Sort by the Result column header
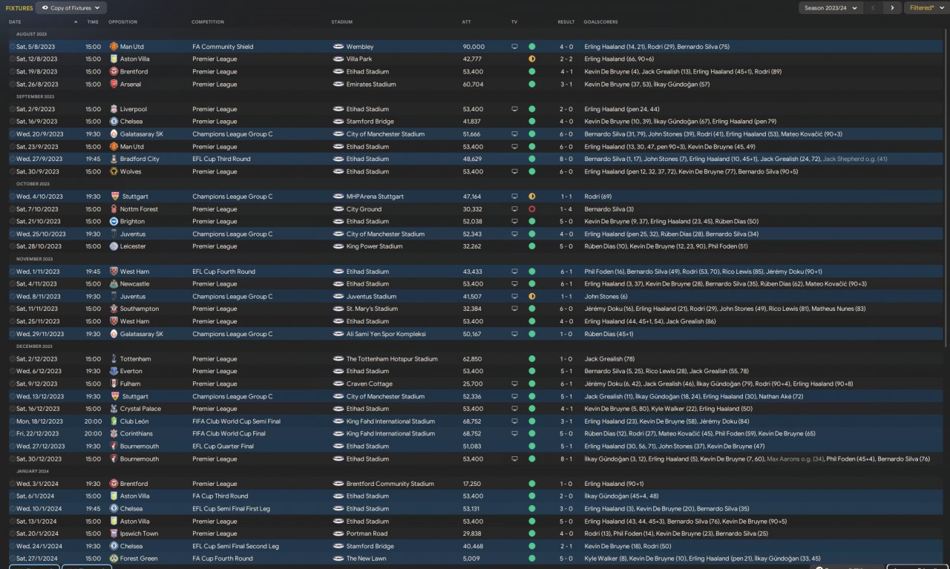950x569 pixels. [566, 22]
